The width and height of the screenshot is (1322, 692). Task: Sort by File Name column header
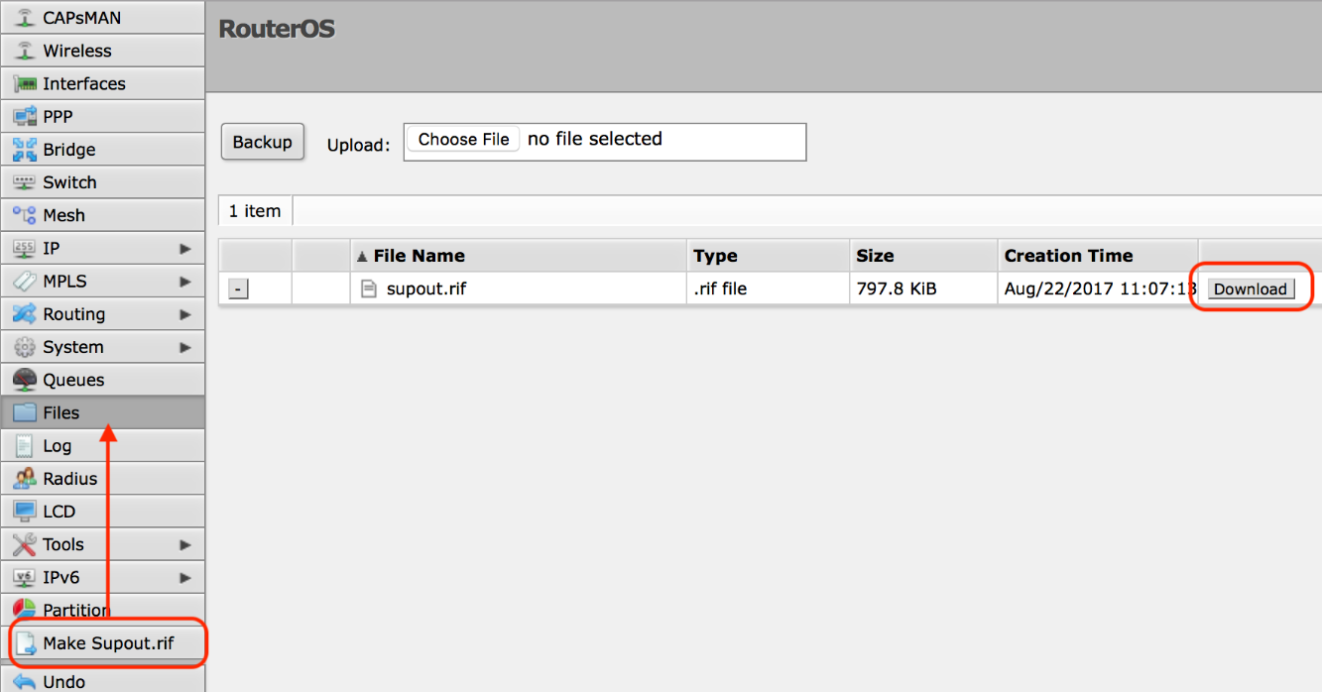tap(419, 256)
